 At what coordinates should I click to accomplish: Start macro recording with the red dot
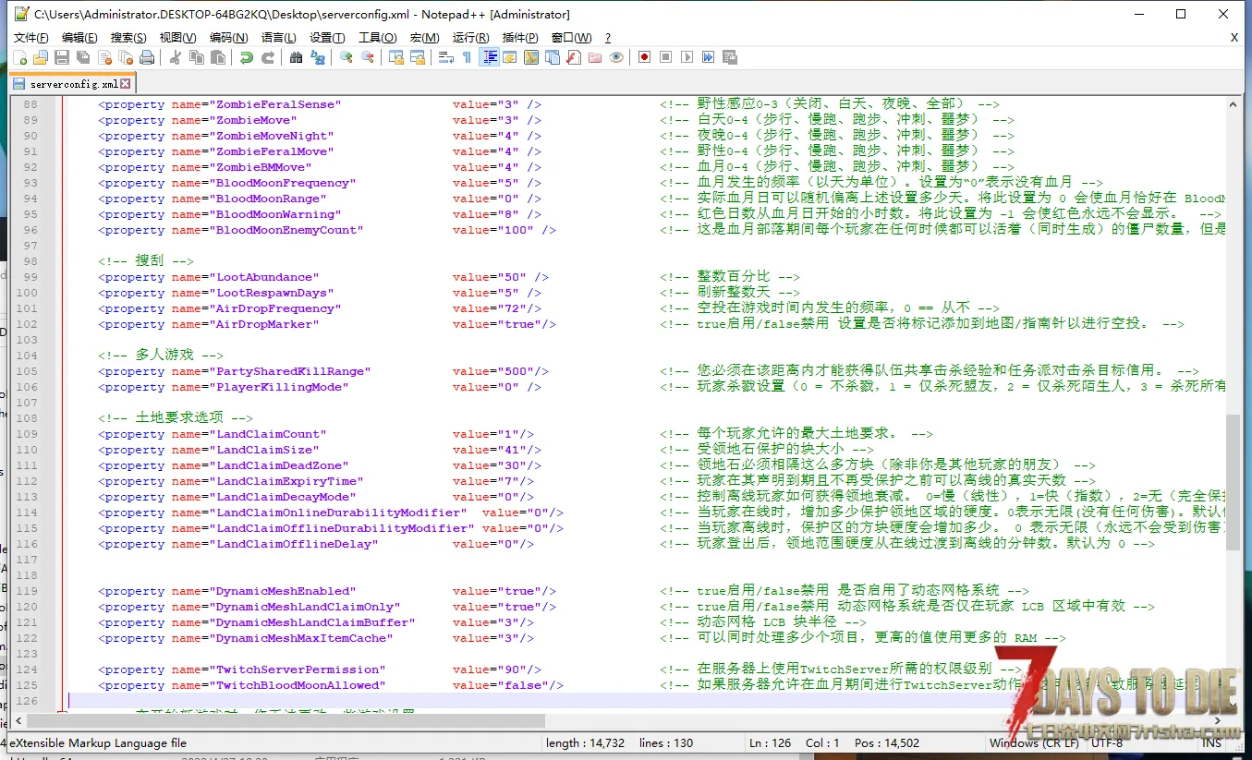click(644, 57)
